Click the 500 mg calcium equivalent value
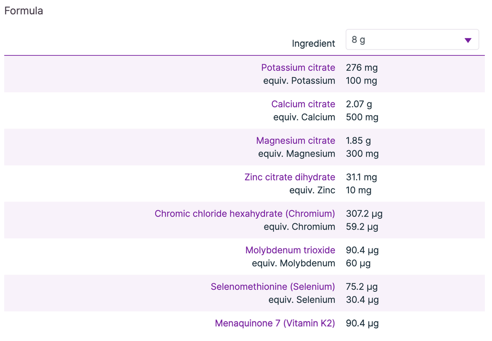492x341 pixels. tap(362, 117)
